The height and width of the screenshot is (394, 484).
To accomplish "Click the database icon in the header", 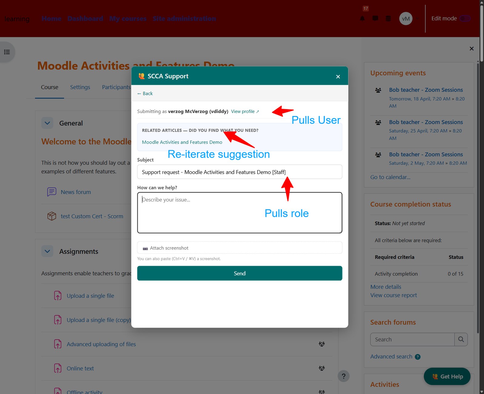I will 388,19.
